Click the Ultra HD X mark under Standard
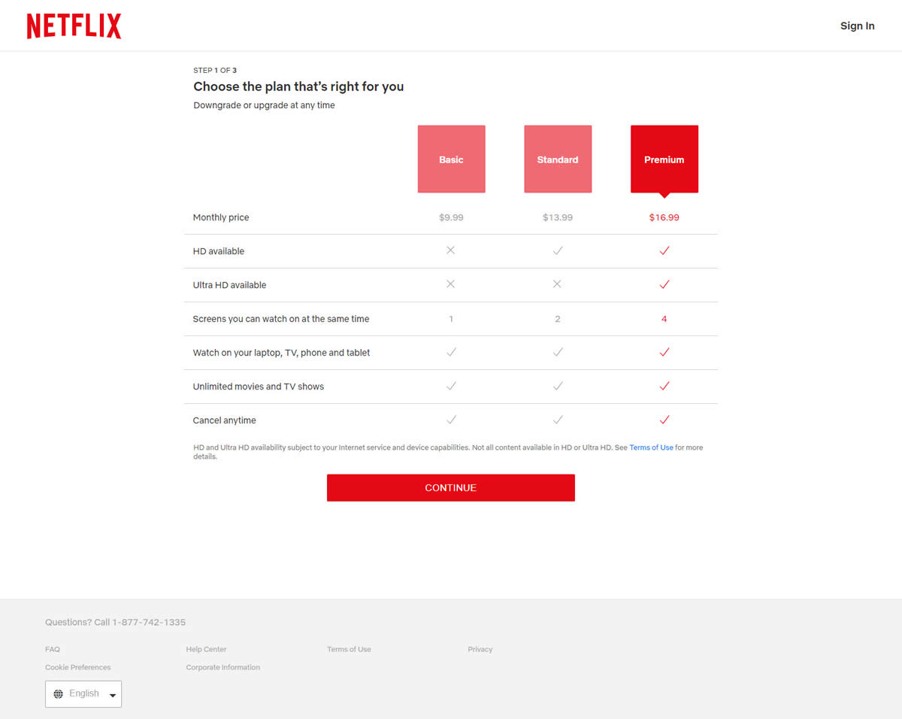This screenshot has height=719, width=902. click(x=557, y=284)
